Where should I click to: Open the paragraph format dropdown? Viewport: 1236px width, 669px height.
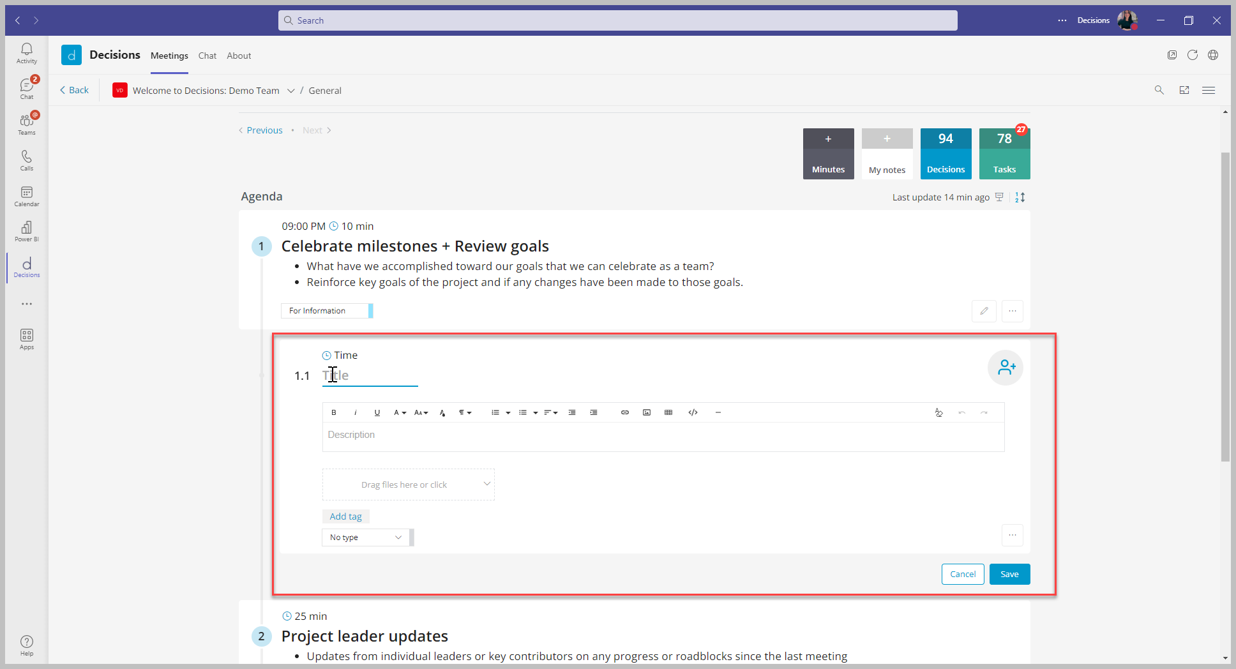tap(465, 412)
